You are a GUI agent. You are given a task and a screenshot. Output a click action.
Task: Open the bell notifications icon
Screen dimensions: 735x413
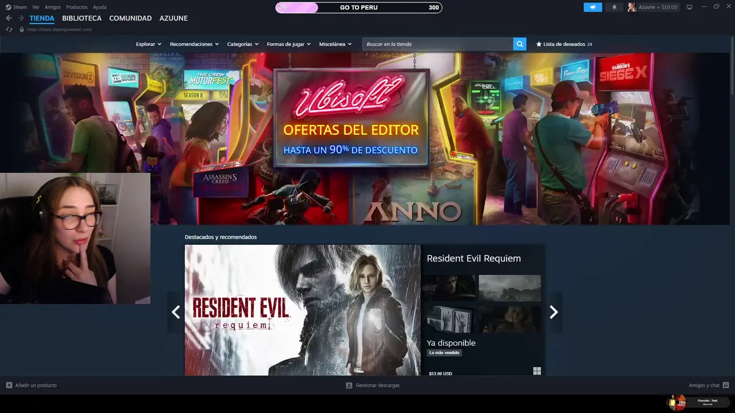click(614, 7)
